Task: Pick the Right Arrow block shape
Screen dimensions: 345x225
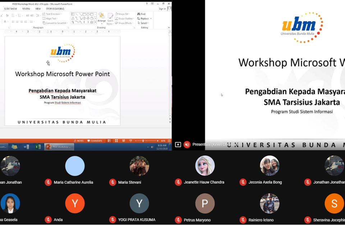Action: coord(84,18)
